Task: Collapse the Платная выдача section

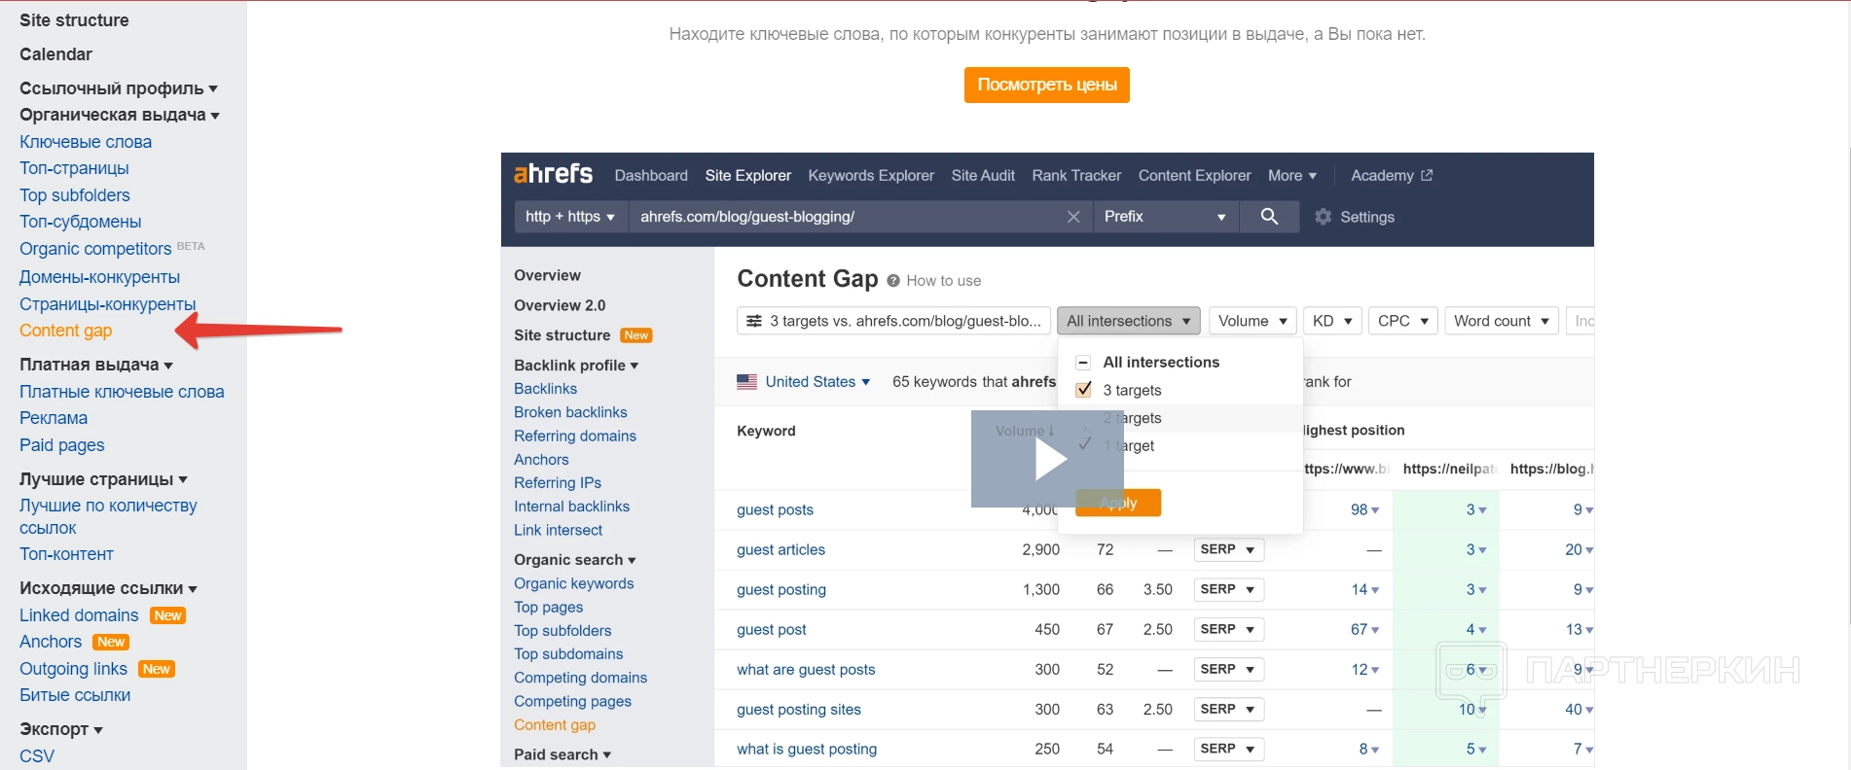Action: click(96, 365)
